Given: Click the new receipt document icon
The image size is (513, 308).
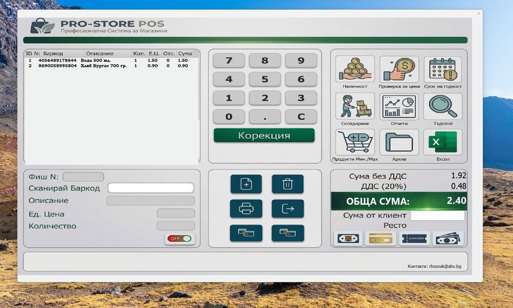Looking at the screenshot, I should pos(246,184).
